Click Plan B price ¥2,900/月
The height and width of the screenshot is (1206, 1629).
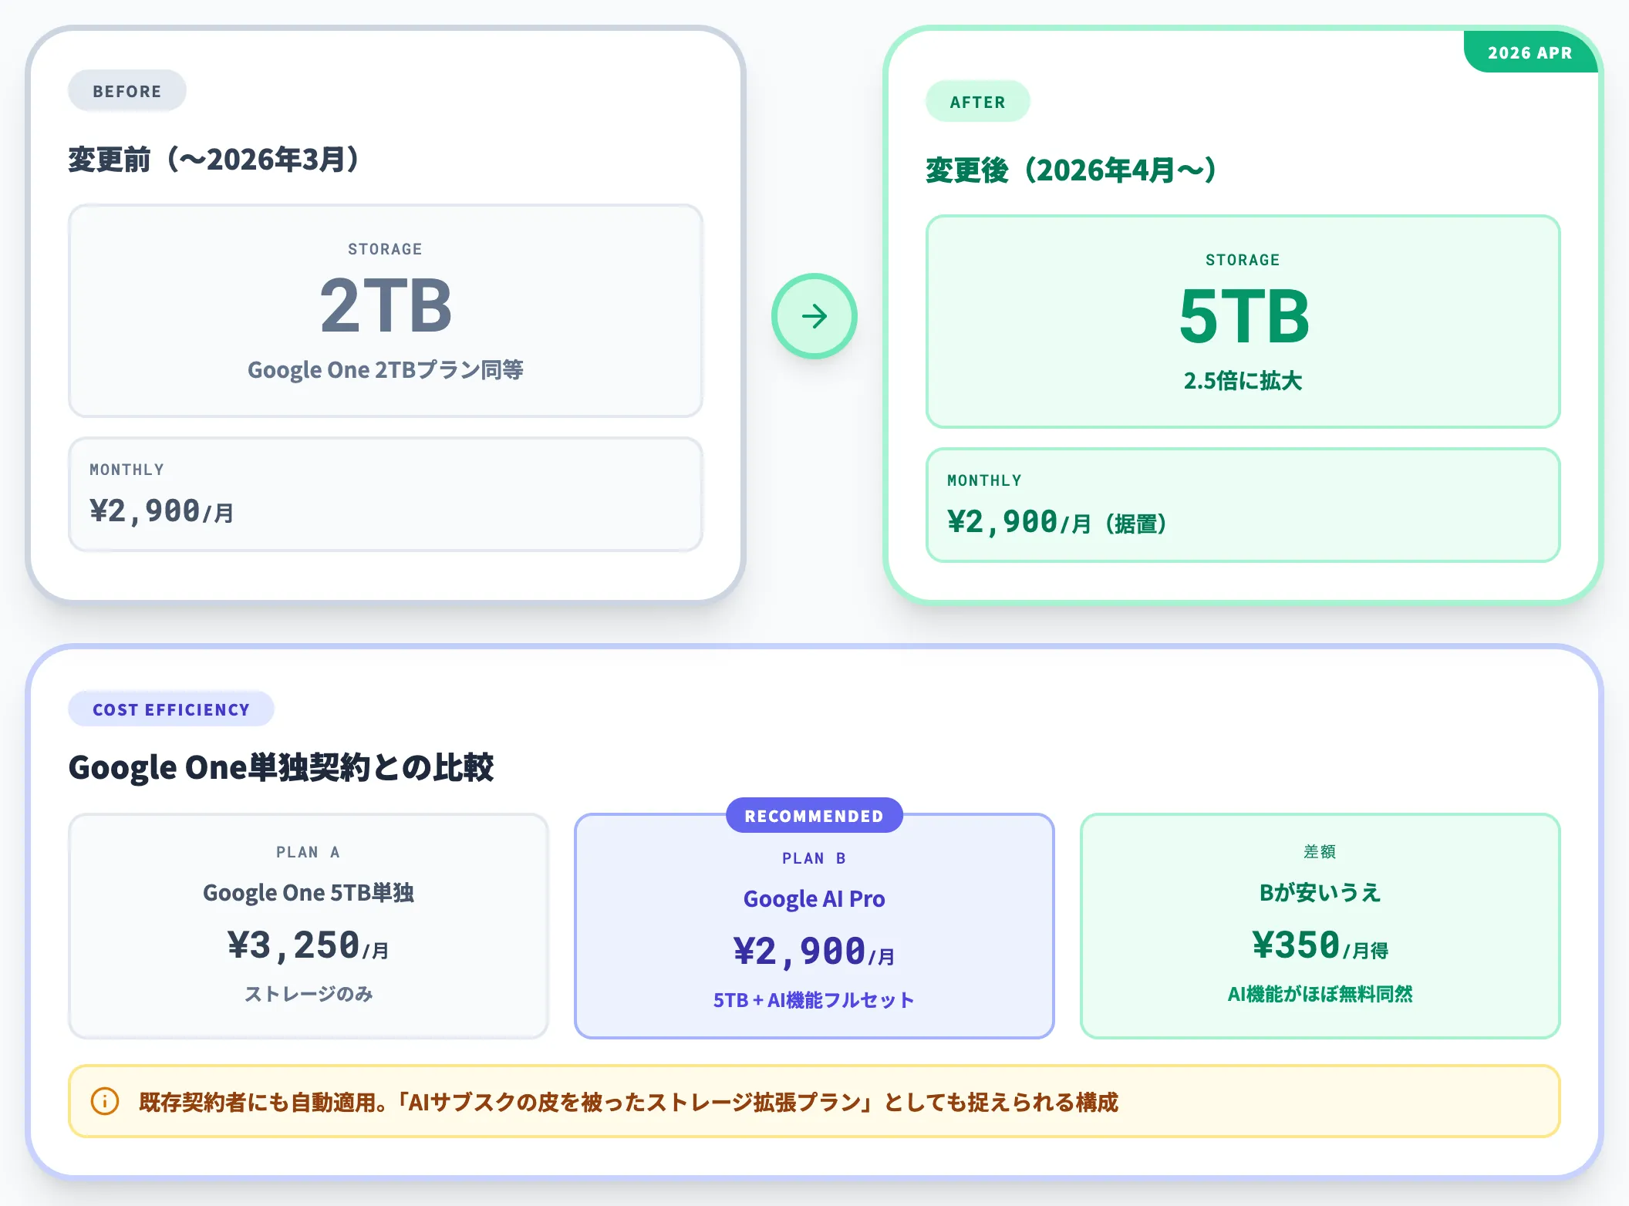coord(814,952)
